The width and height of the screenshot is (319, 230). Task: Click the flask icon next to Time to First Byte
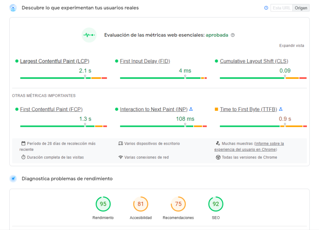(281, 109)
